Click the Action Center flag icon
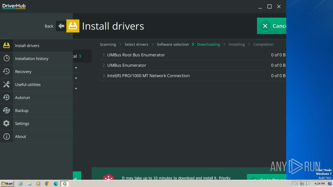The image size is (333, 187). point(308,184)
